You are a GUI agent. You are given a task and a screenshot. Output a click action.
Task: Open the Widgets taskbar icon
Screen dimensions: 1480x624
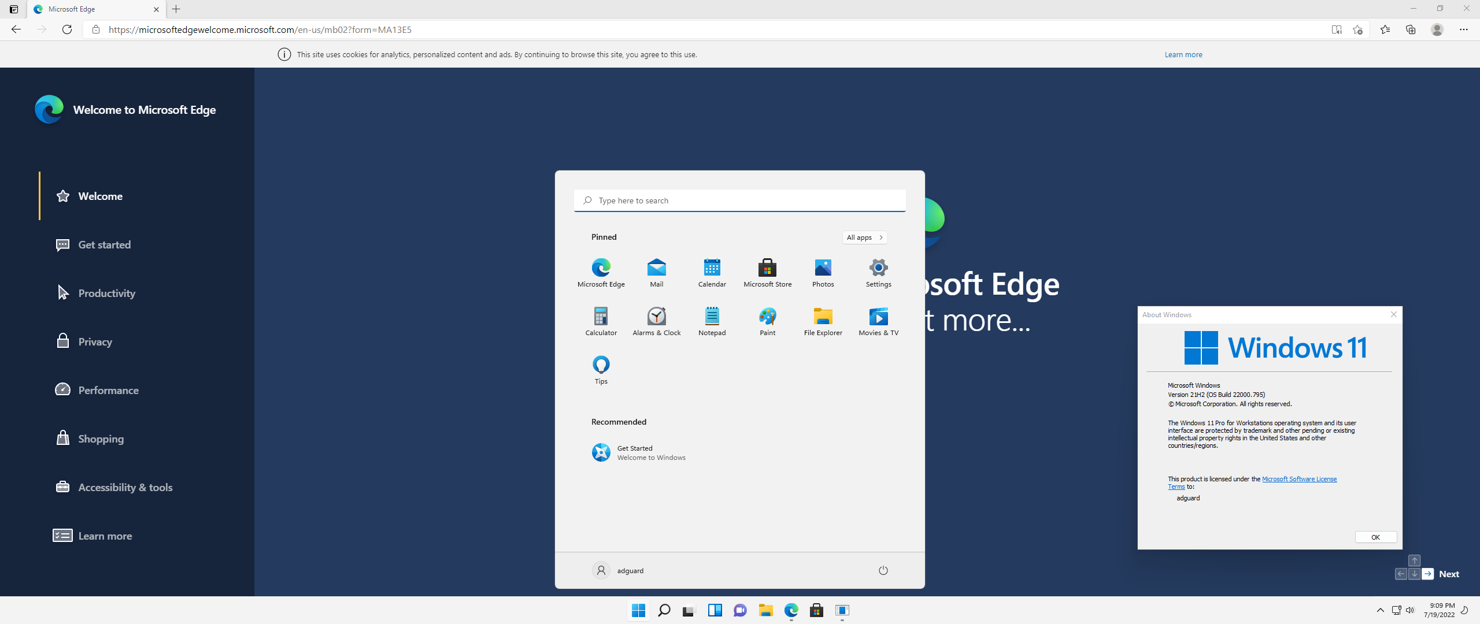[715, 610]
